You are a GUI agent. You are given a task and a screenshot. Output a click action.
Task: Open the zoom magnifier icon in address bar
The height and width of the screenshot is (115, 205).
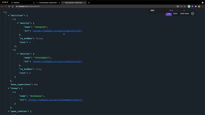pos(181,6)
